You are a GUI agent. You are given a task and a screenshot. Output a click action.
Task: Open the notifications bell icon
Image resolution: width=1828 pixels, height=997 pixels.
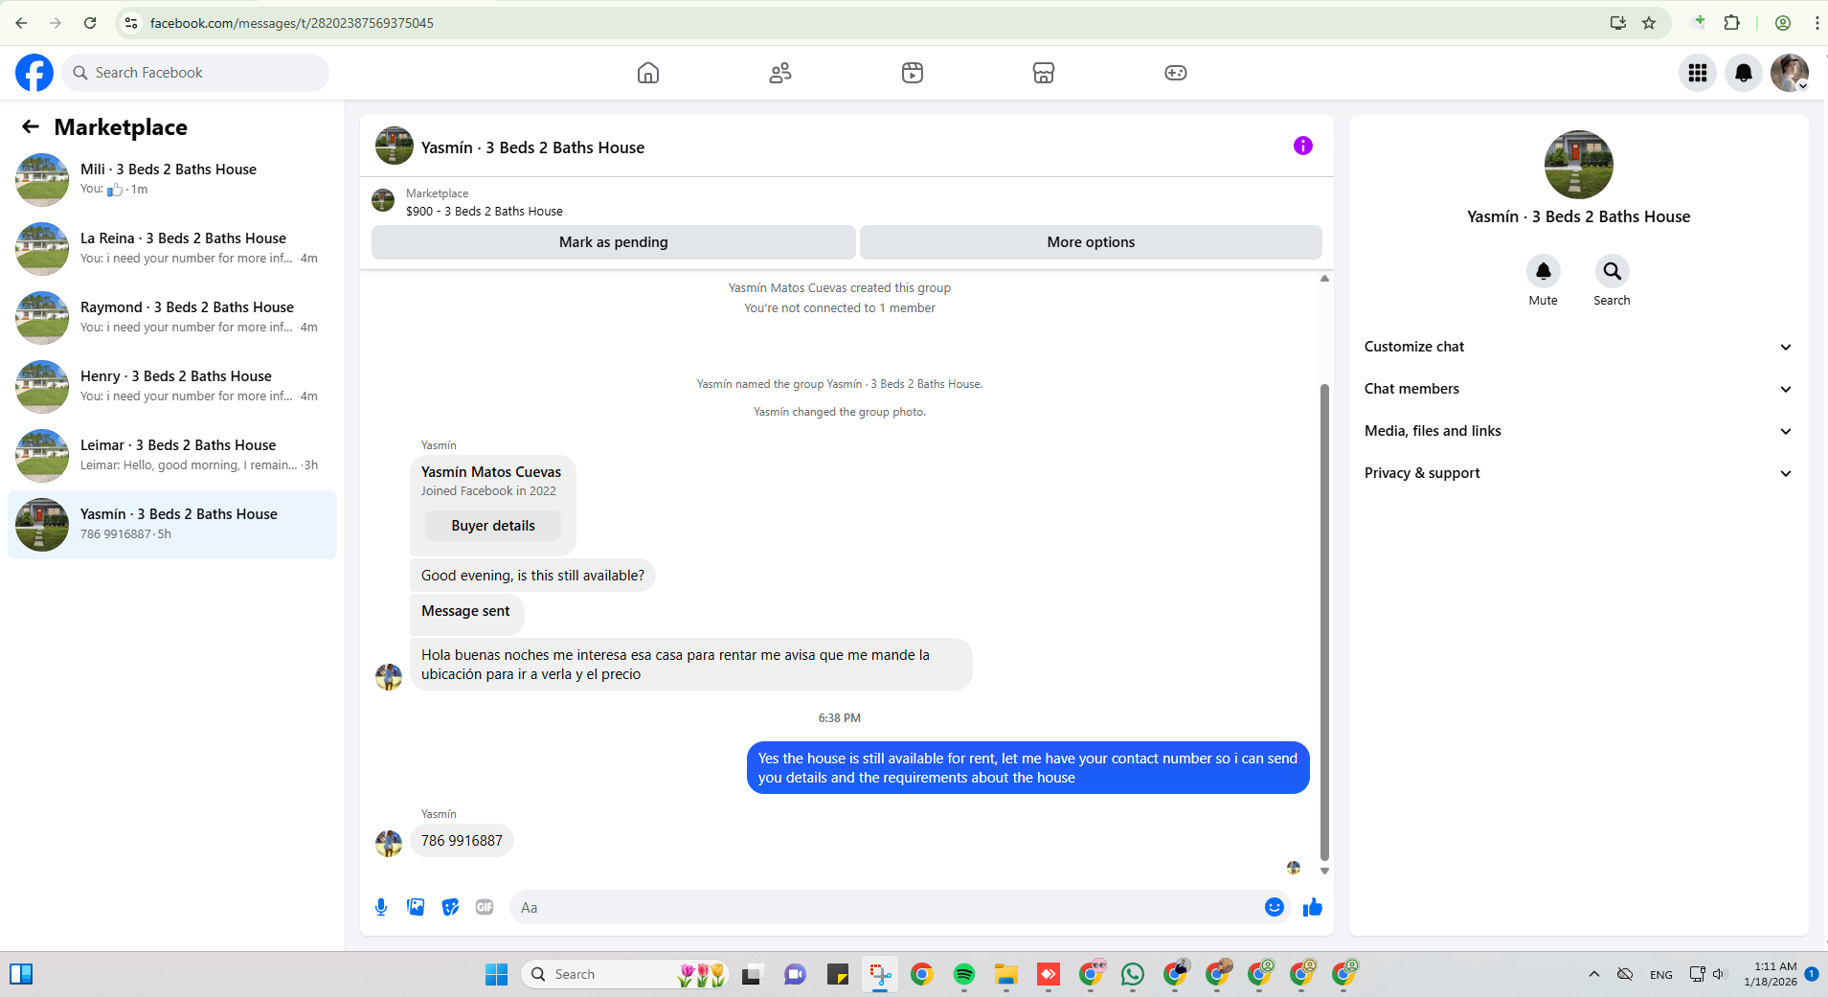pyautogui.click(x=1744, y=73)
